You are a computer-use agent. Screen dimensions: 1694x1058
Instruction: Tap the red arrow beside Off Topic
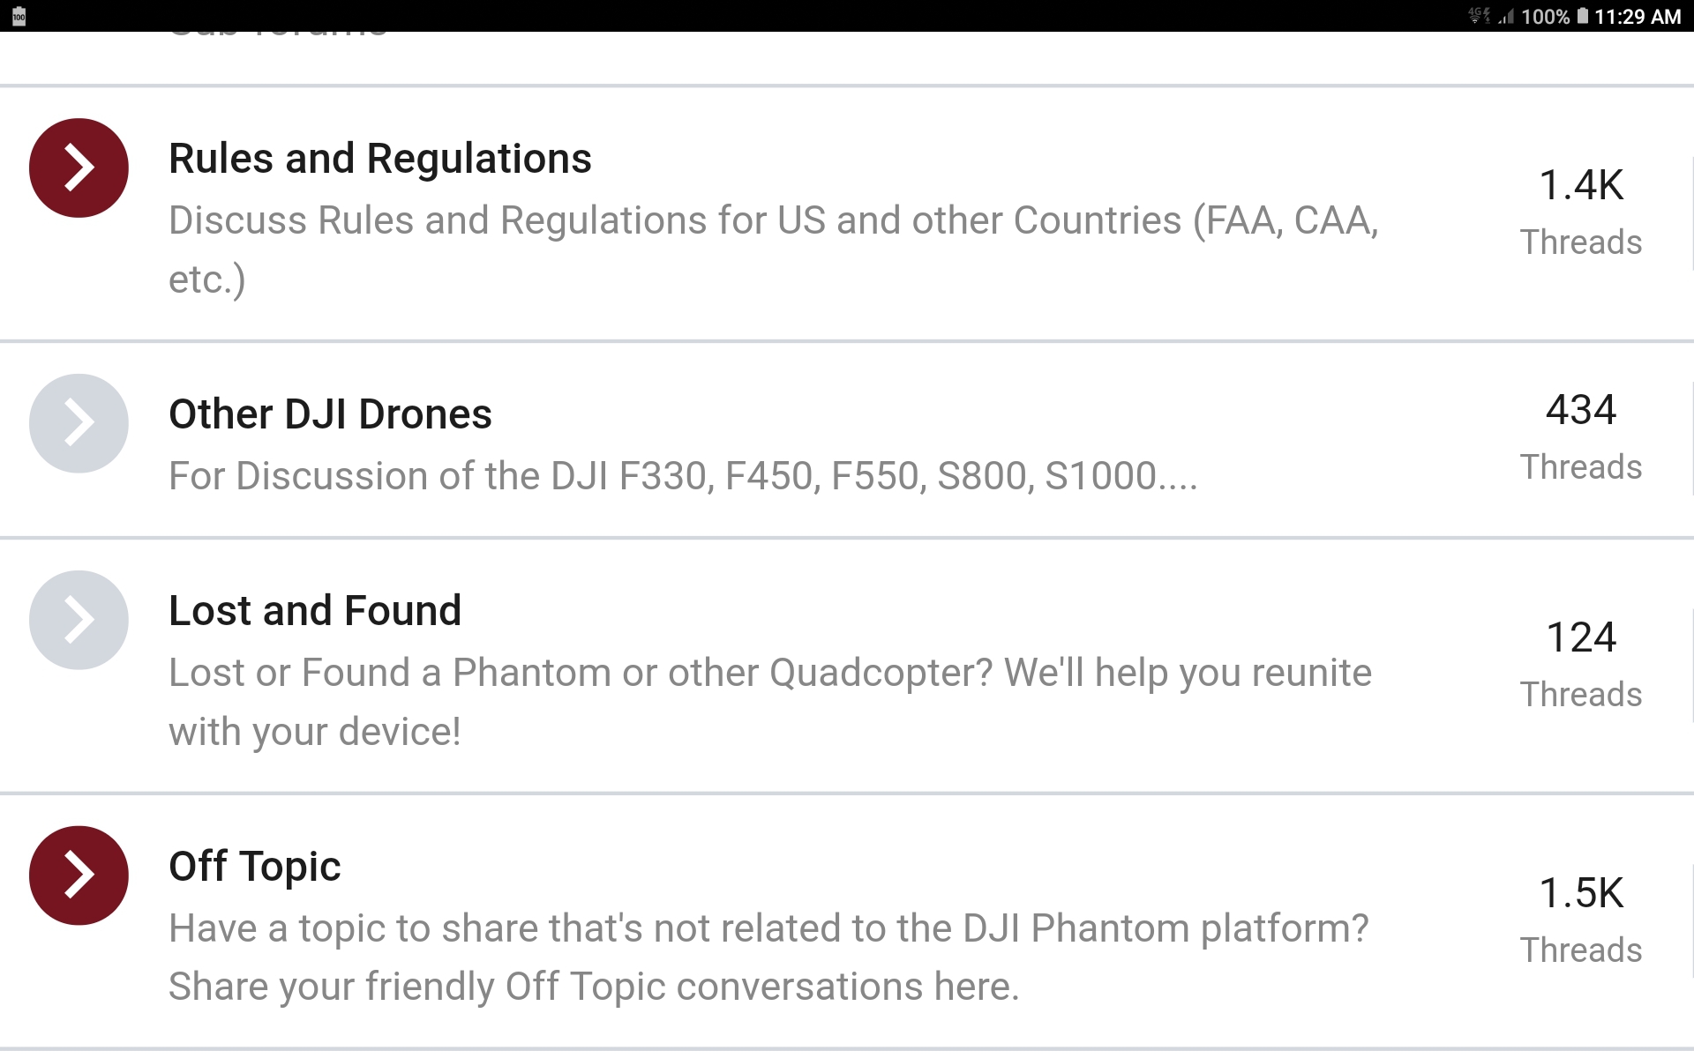coord(79,875)
